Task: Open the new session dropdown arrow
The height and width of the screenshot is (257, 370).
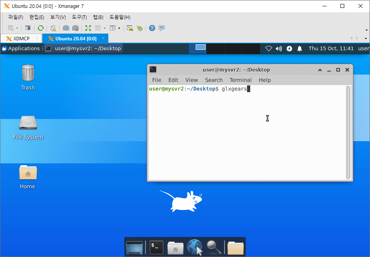Action: coord(17,28)
